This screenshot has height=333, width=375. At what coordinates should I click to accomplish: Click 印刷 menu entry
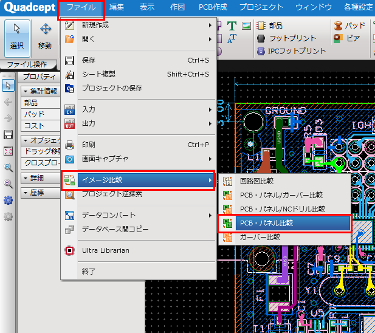[139, 145]
